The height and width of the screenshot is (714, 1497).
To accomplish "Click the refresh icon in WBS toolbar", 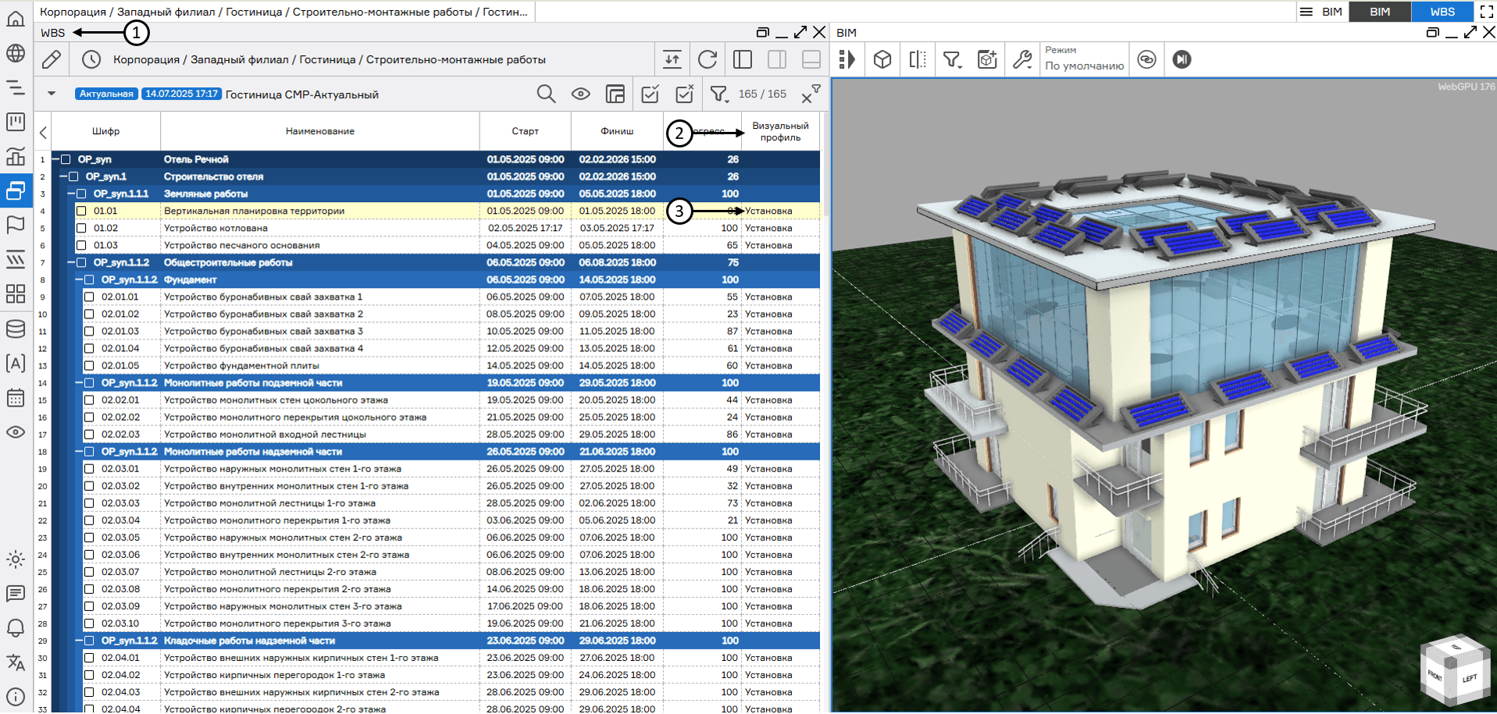I will click(708, 59).
